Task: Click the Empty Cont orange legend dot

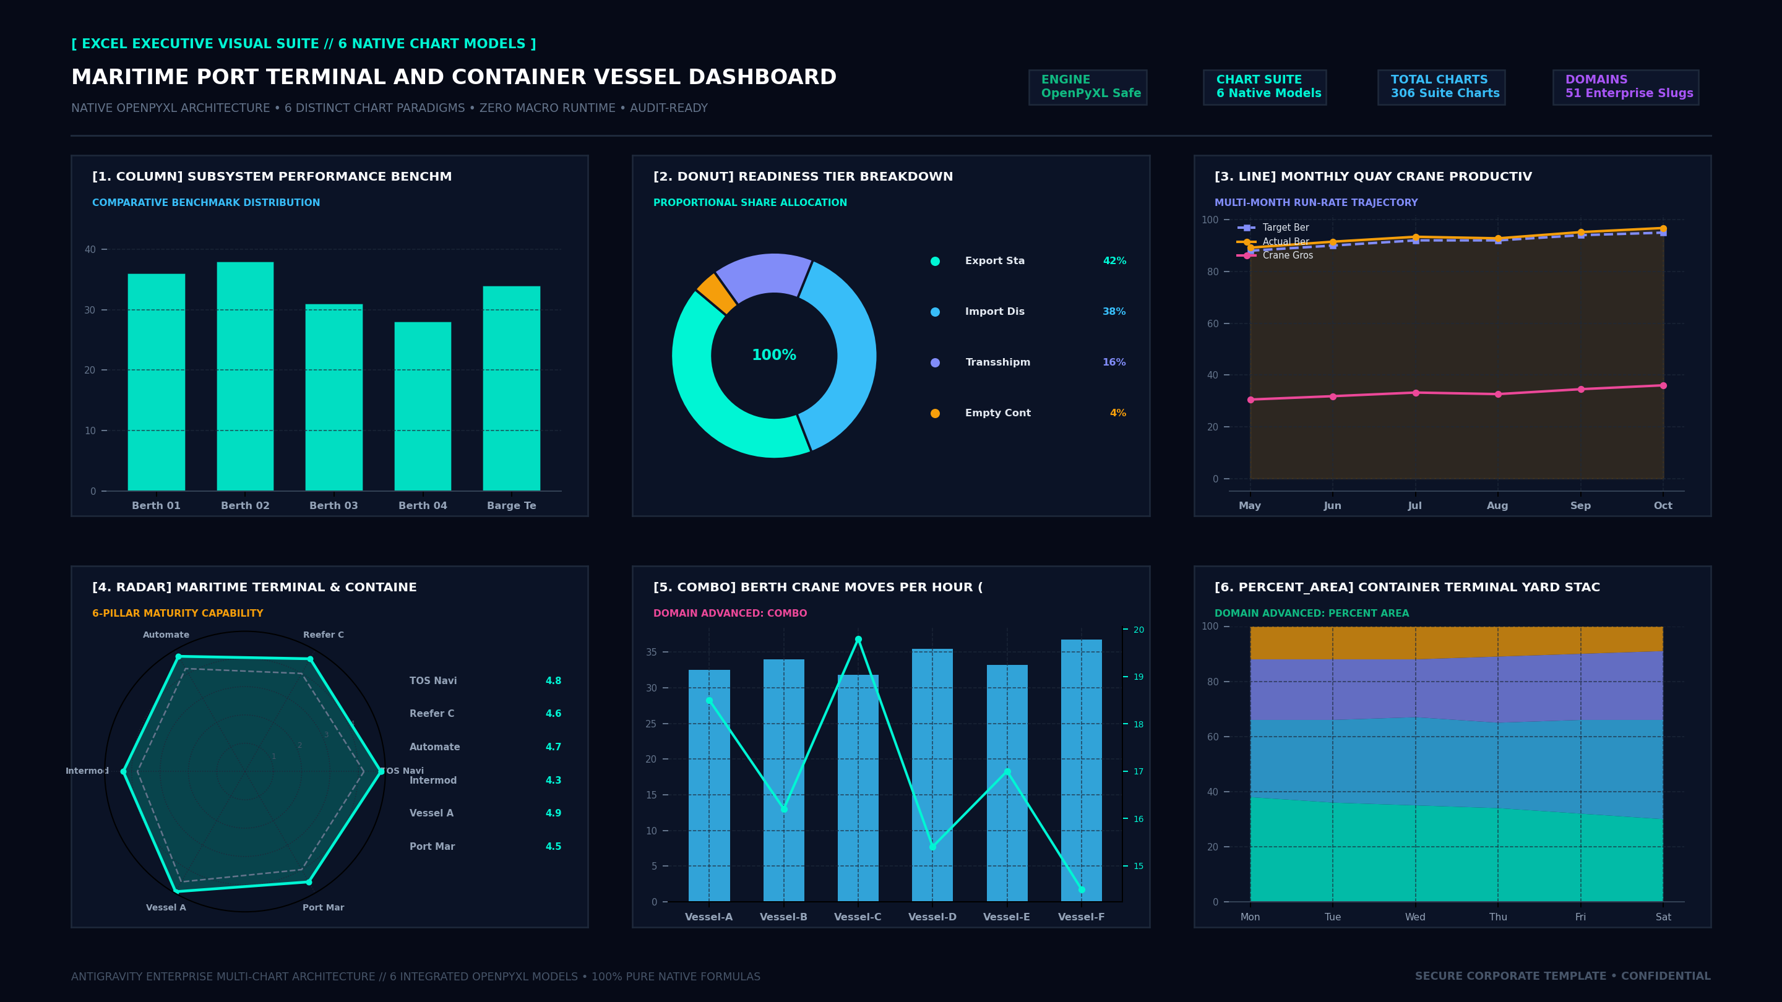Action: click(936, 414)
